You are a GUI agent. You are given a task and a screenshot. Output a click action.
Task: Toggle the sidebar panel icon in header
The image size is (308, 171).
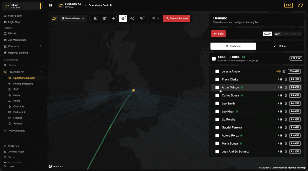click(51, 5)
